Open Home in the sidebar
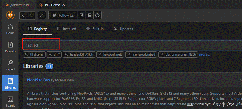242x109 pixels. 10,29
